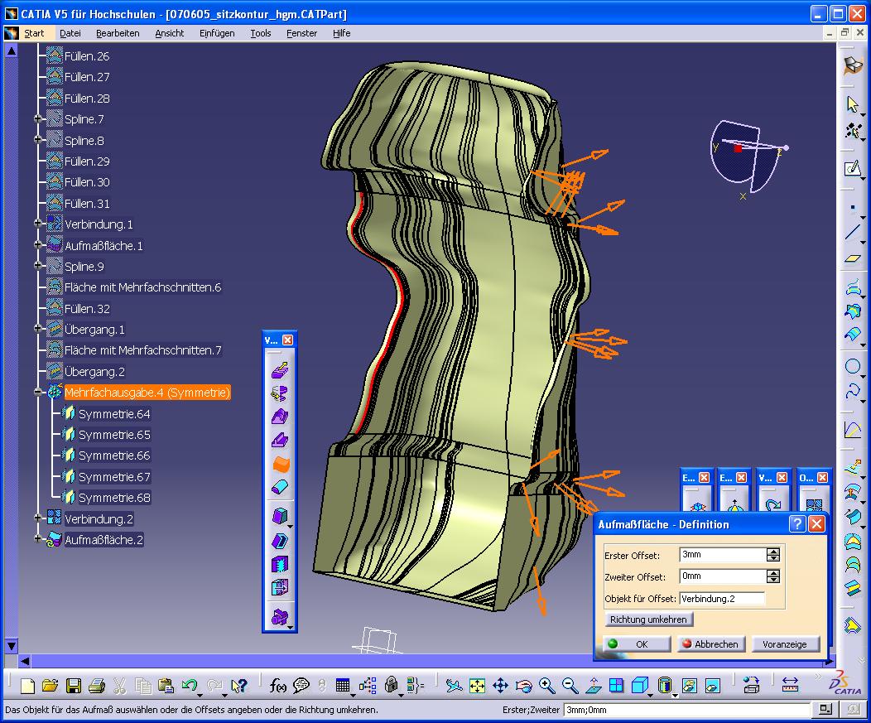
Task: Click Richtung umkehren button
Action: [x=649, y=619]
